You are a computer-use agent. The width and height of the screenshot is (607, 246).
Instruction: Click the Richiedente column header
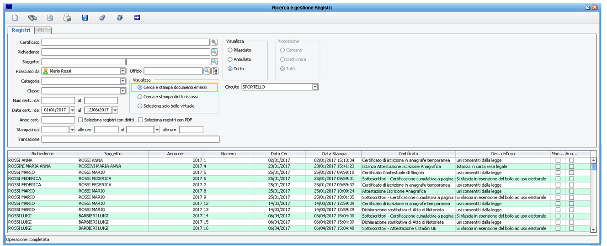pyautogui.click(x=43, y=154)
